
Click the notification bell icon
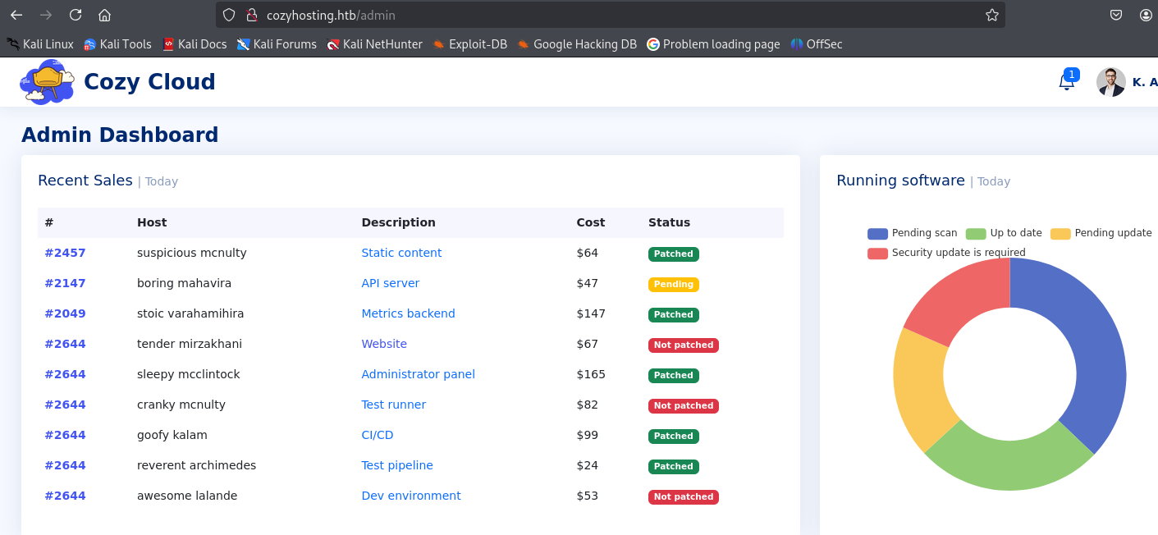1066,82
